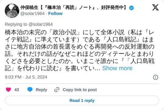Open the @solar1964 handle below the name
164x110 pixels.
pos(32,14)
